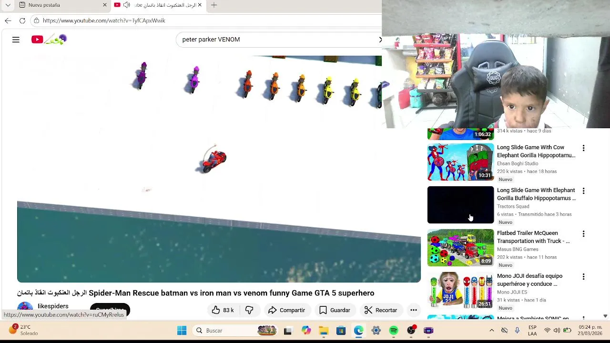
Task: Switch to Microsoft Edge on taskbar
Action: [358, 331]
